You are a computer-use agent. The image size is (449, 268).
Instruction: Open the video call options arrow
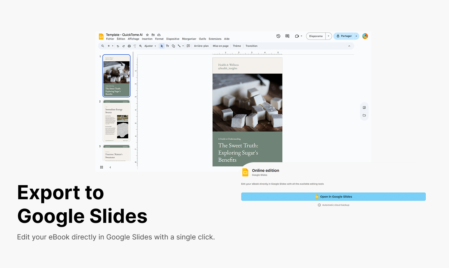pos(301,36)
